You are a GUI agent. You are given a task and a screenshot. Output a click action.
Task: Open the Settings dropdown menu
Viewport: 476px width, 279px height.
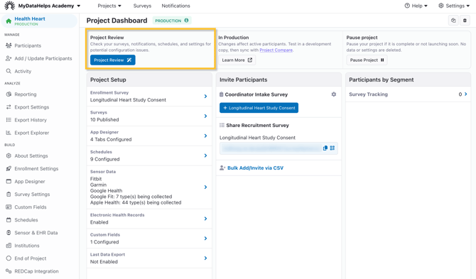(x=454, y=6)
